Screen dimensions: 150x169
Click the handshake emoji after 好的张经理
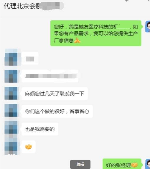pos(134,165)
